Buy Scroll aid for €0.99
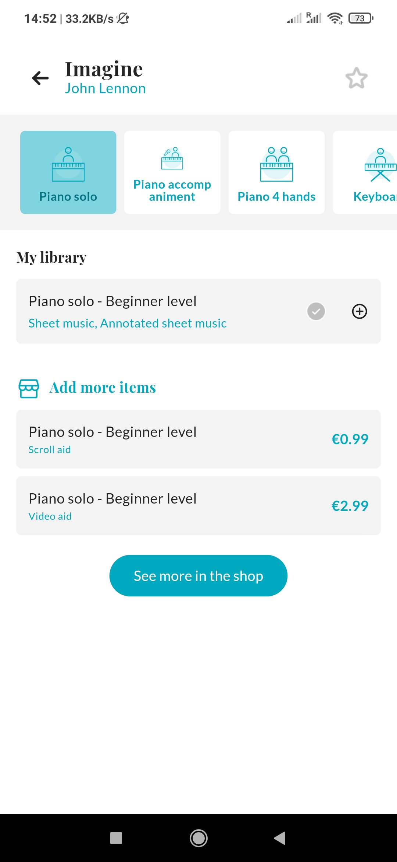 [350, 439]
